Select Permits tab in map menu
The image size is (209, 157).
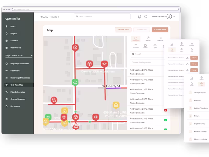[x=145, y=46]
